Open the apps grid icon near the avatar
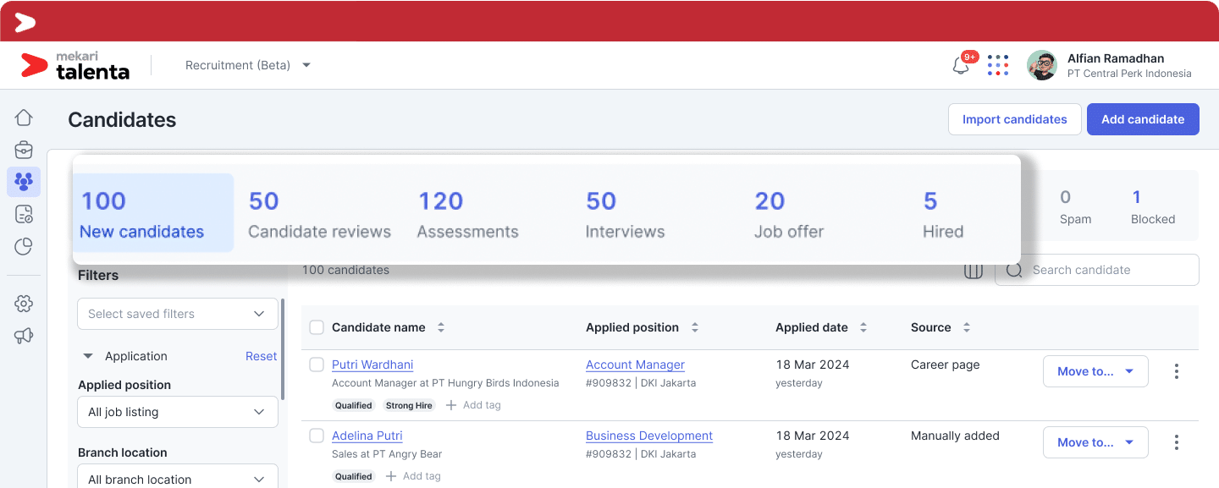This screenshot has width=1219, height=488. pos(998,65)
